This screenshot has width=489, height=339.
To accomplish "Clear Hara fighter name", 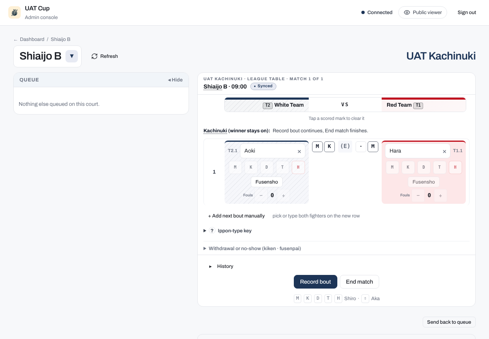I will coord(444,151).
